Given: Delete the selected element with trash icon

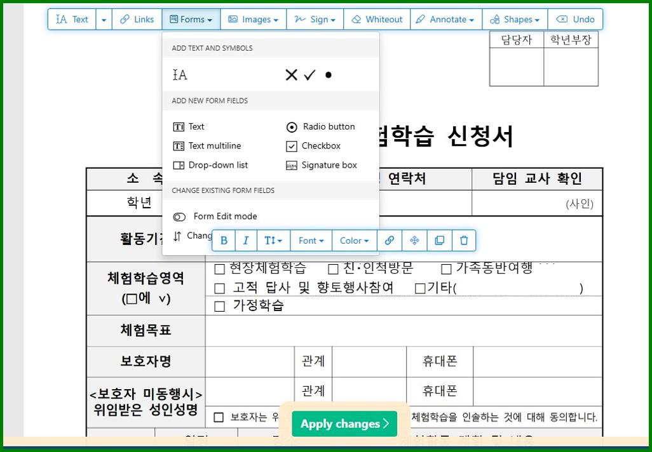Looking at the screenshot, I should (464, 240).
